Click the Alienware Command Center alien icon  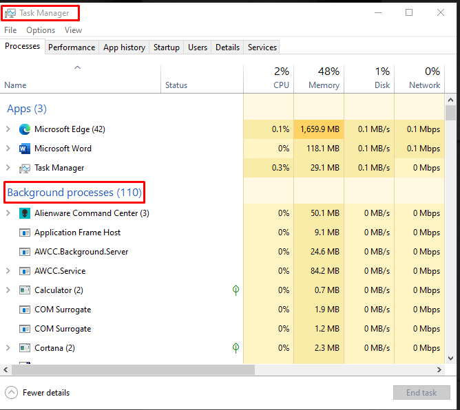point(25,213)
